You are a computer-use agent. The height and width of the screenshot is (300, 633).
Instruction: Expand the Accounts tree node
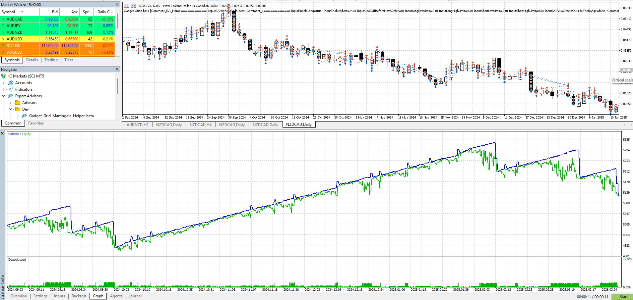(4, 83)
